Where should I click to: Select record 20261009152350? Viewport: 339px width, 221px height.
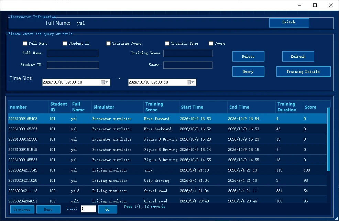(x=167, y=139)
